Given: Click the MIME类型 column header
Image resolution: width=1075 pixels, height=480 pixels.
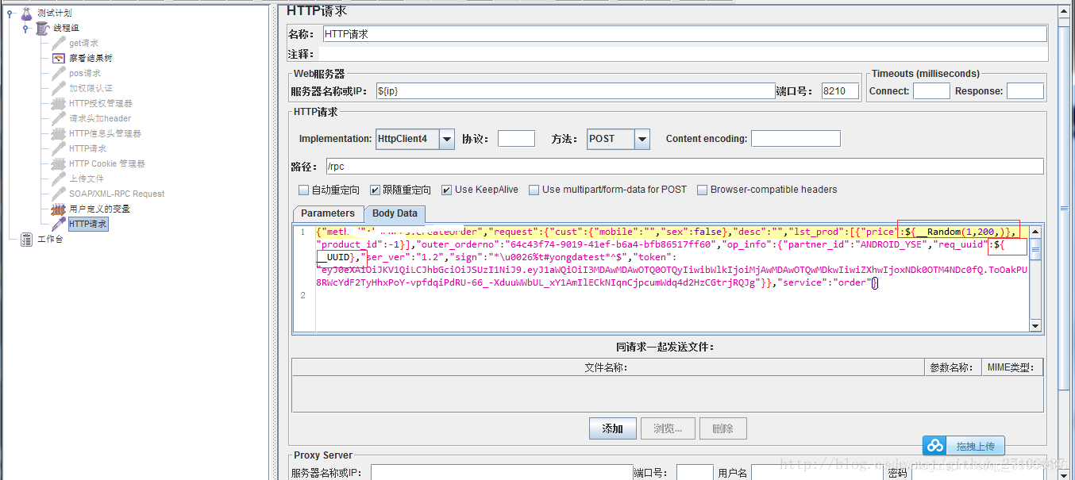Looking at the screenshot, I should (x=1012, y=367).
